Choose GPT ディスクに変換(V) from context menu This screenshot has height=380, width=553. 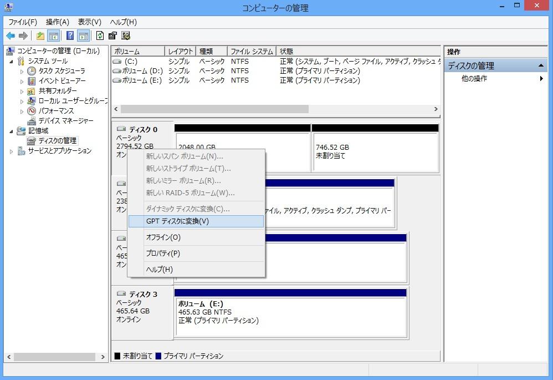coord(177,221)
